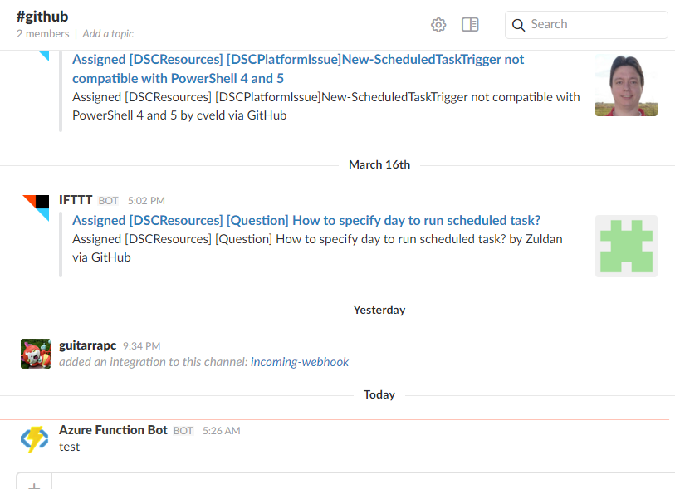Click the 5:26 AM timestamp
This screenshot has width=675, height=489.
click(x=222, y=431)
